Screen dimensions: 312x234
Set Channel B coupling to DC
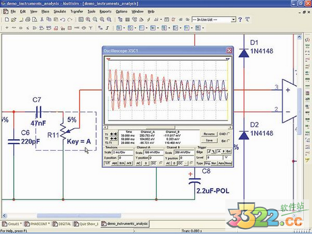(180, 164)
